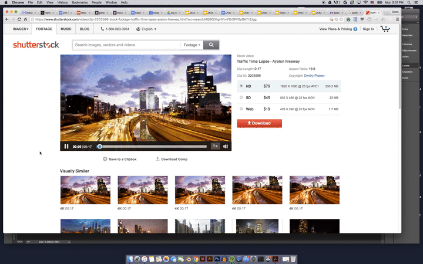
Task: Pause the video with the pause button
Action: pyautogui.click(x=66, y=146)
